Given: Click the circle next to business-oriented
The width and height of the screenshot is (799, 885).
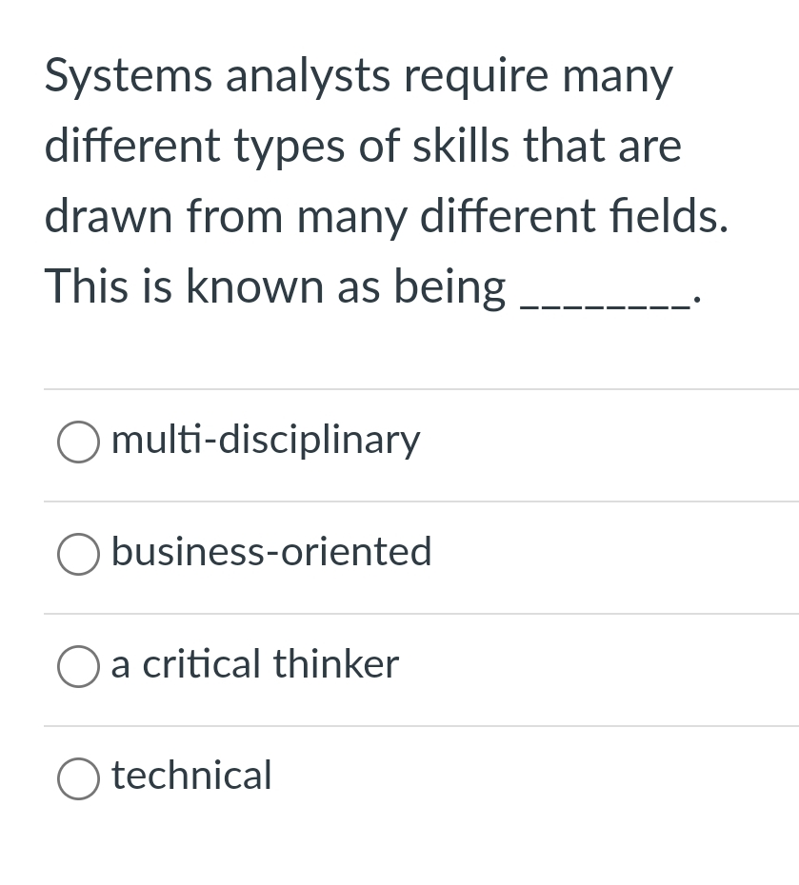Looking at the screenshot, I should 78,554.
